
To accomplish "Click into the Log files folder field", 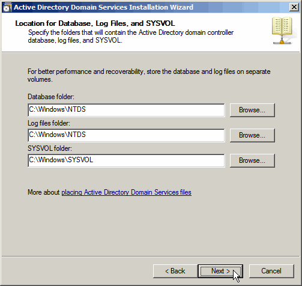I will click(x=126, y=135).
